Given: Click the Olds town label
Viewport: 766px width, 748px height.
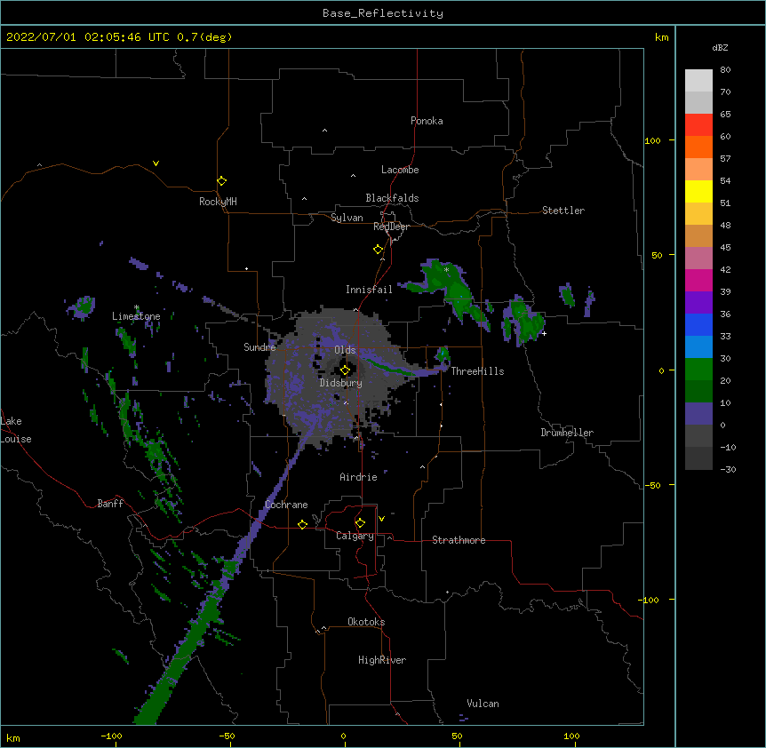Looking at the screenshot, I should pos(345,350).
